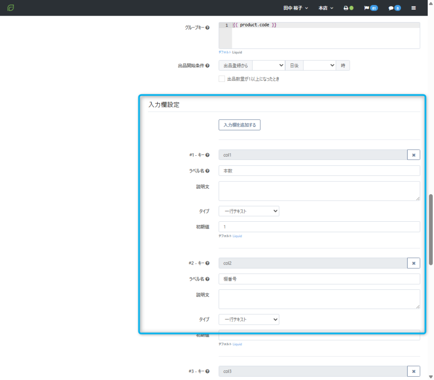Click the green leaf app logo

tap(11, 8)
